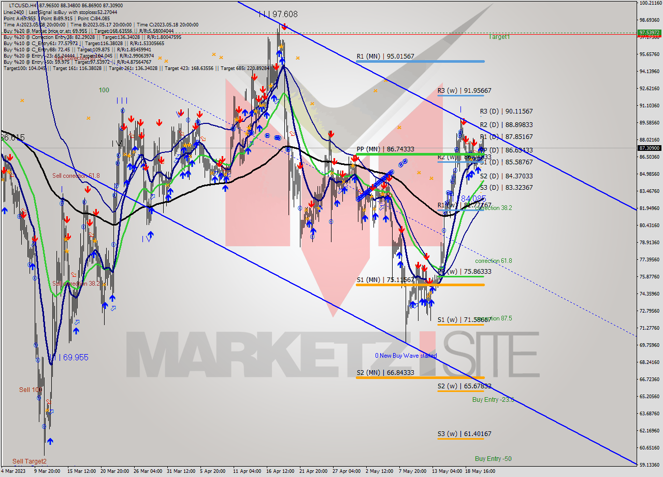The height and width of the screenshot is (477, 663).
Task: Click the '7 May 20:00' time axis label
Action: pos(413,472)
